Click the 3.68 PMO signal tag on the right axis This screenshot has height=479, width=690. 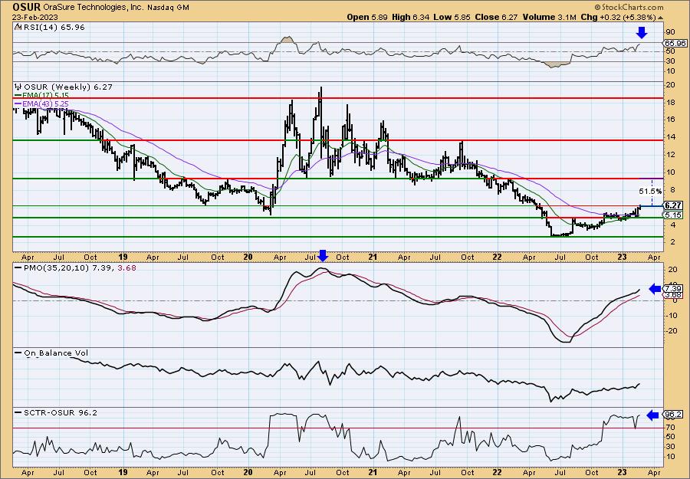pyautogui.click(x=673, y=295)
